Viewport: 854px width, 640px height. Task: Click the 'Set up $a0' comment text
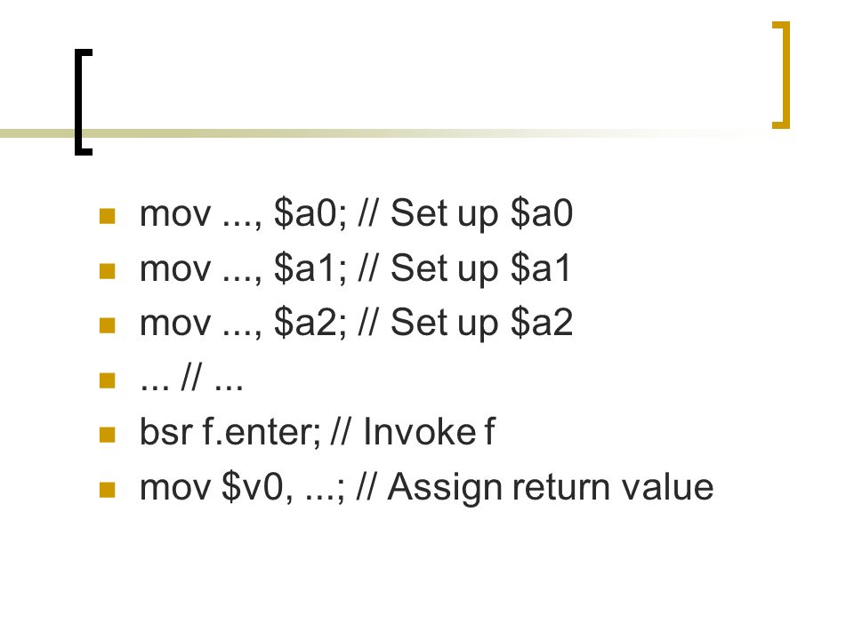[481, 213]
